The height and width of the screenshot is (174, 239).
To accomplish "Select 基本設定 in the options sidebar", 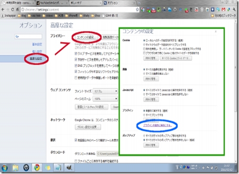I will pyautogui.click(x=37, y=44).
